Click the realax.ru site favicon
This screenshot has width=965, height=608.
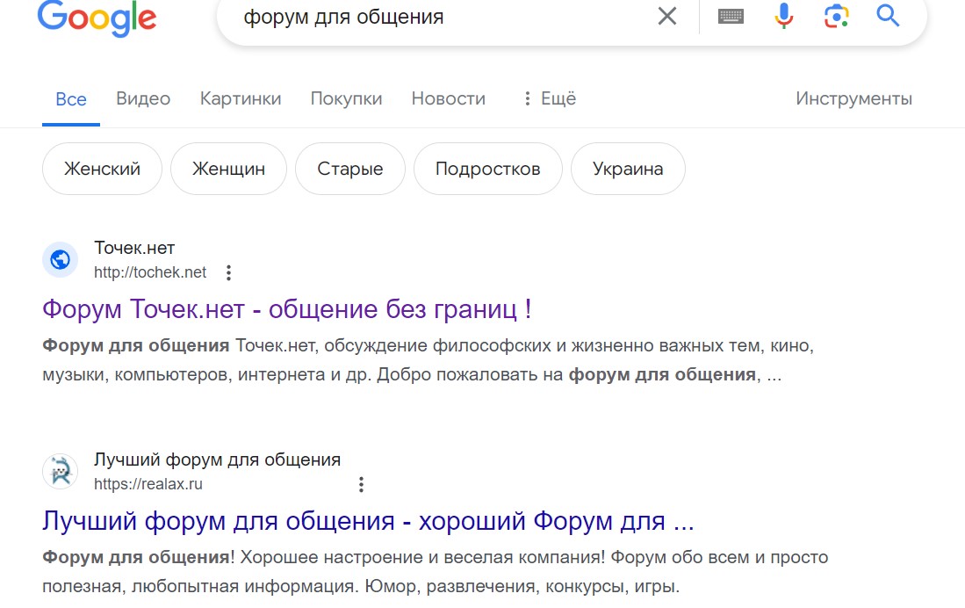(61, 472)
